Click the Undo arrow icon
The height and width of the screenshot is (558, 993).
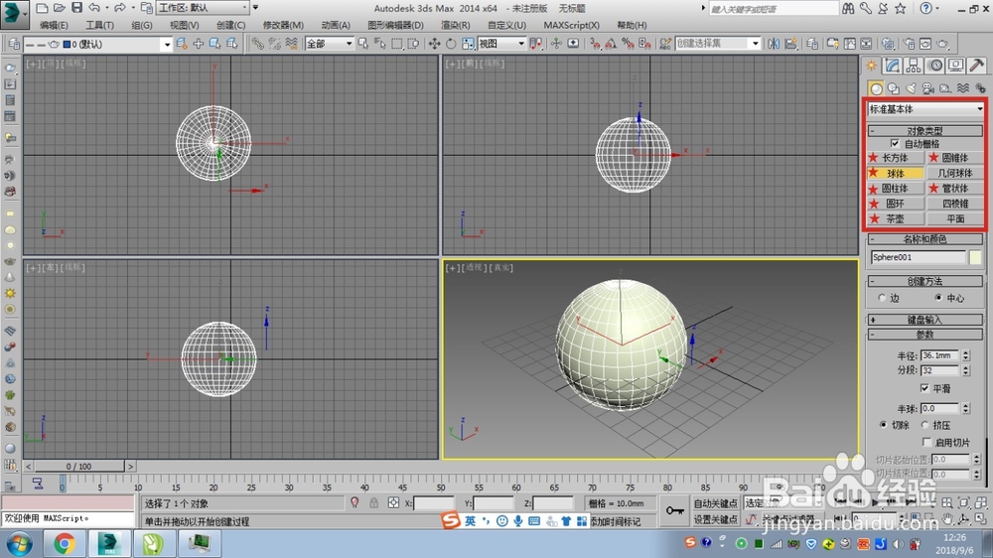pyautogui.click(x=93, y=8)
